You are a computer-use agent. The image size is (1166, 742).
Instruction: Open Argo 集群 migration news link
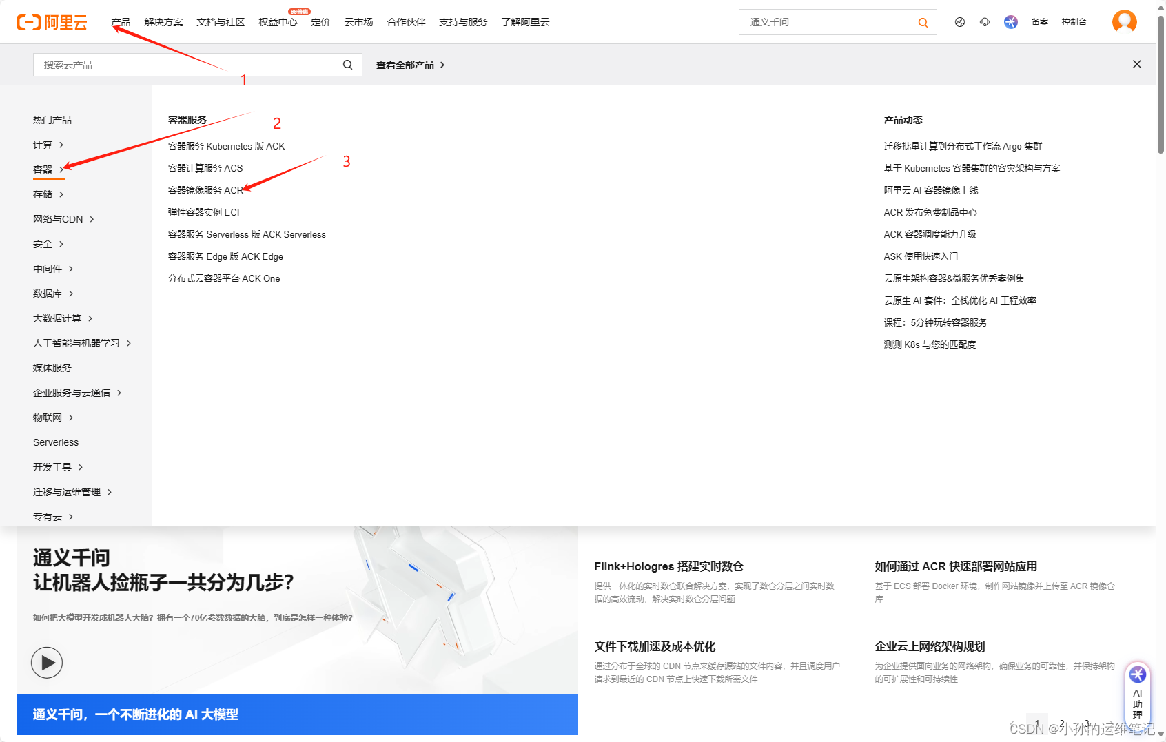click(963, 146)
